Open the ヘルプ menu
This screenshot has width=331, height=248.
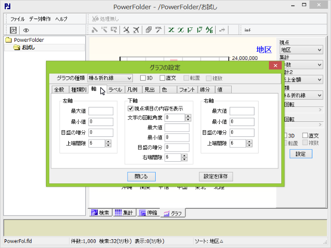pyautogui.click(x=61, y=19)
